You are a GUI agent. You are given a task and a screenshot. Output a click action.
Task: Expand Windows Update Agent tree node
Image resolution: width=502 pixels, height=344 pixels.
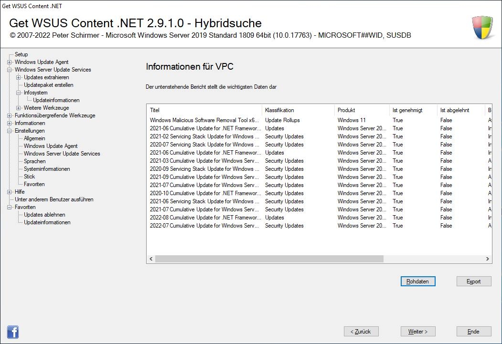point(9,62)
